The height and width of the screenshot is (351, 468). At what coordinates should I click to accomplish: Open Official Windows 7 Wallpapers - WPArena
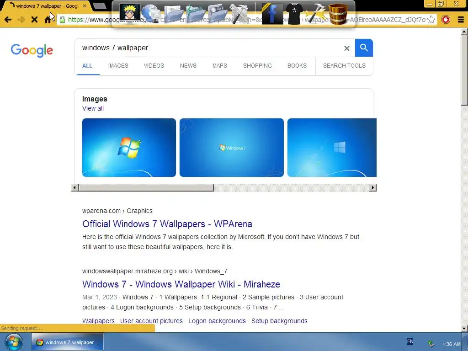167,224
